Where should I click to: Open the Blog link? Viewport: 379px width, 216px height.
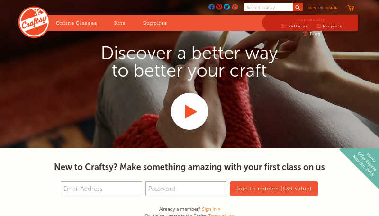[312, 34]
